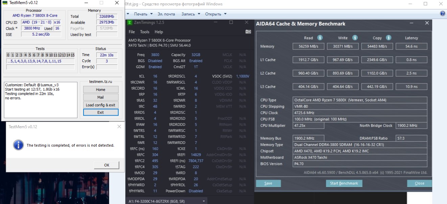Click the tREFI (ns) value 7804,737

point(196,161)
